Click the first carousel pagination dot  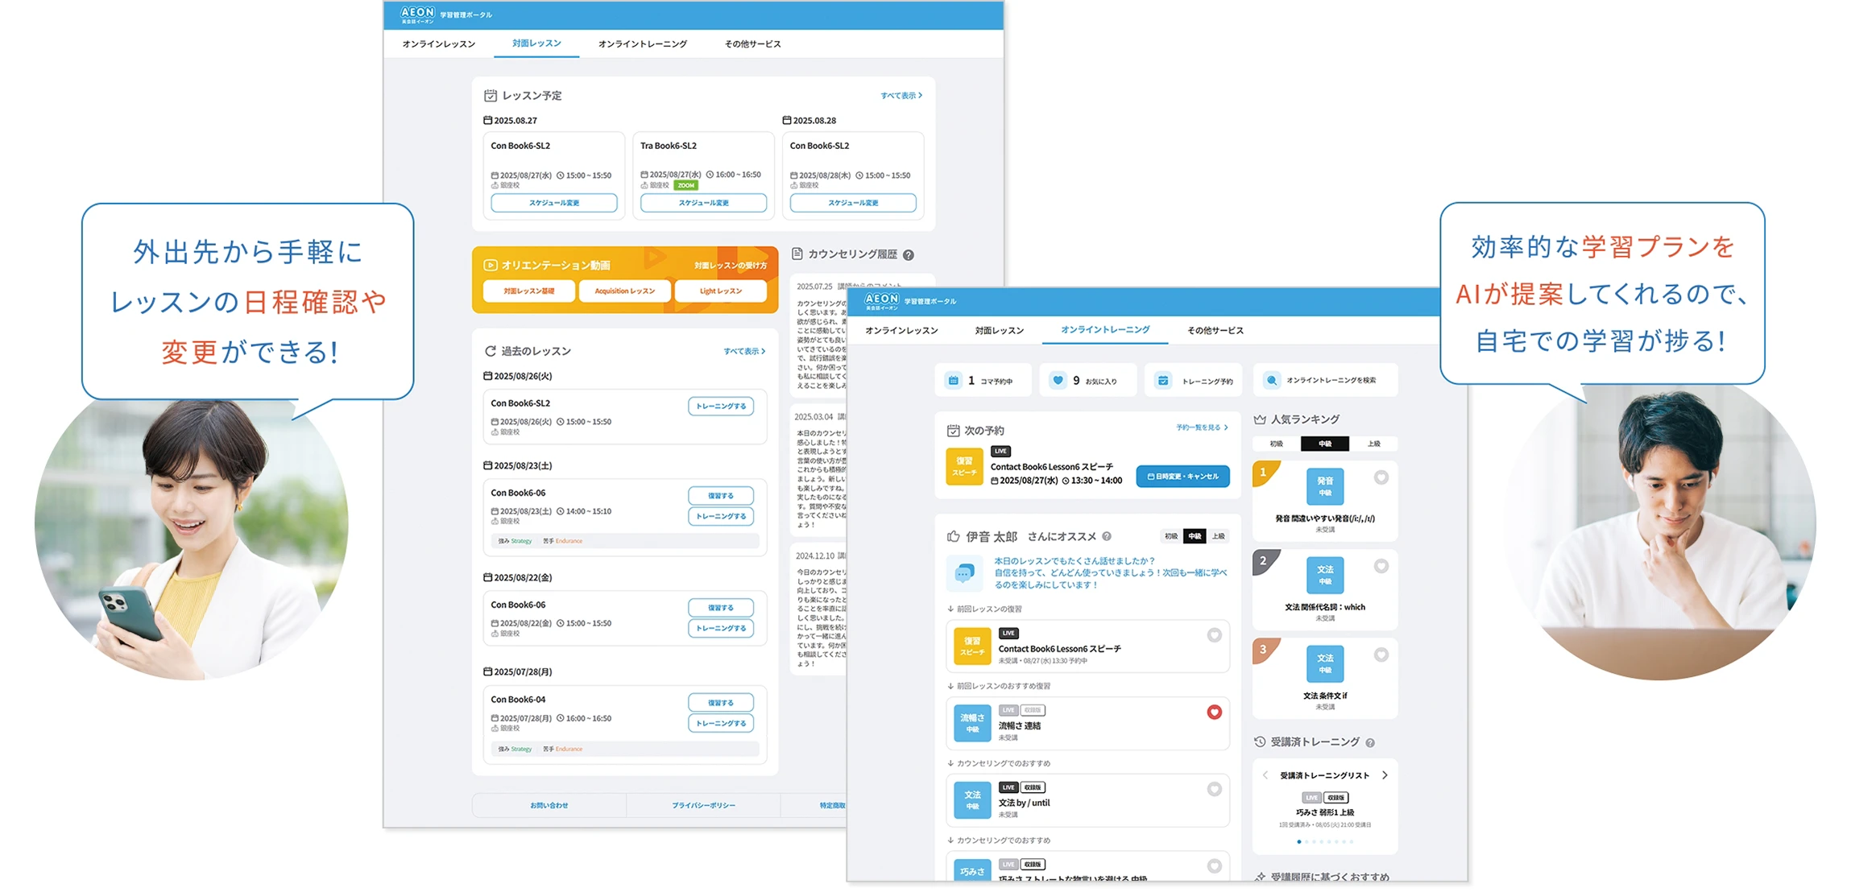coord(1299,841)
